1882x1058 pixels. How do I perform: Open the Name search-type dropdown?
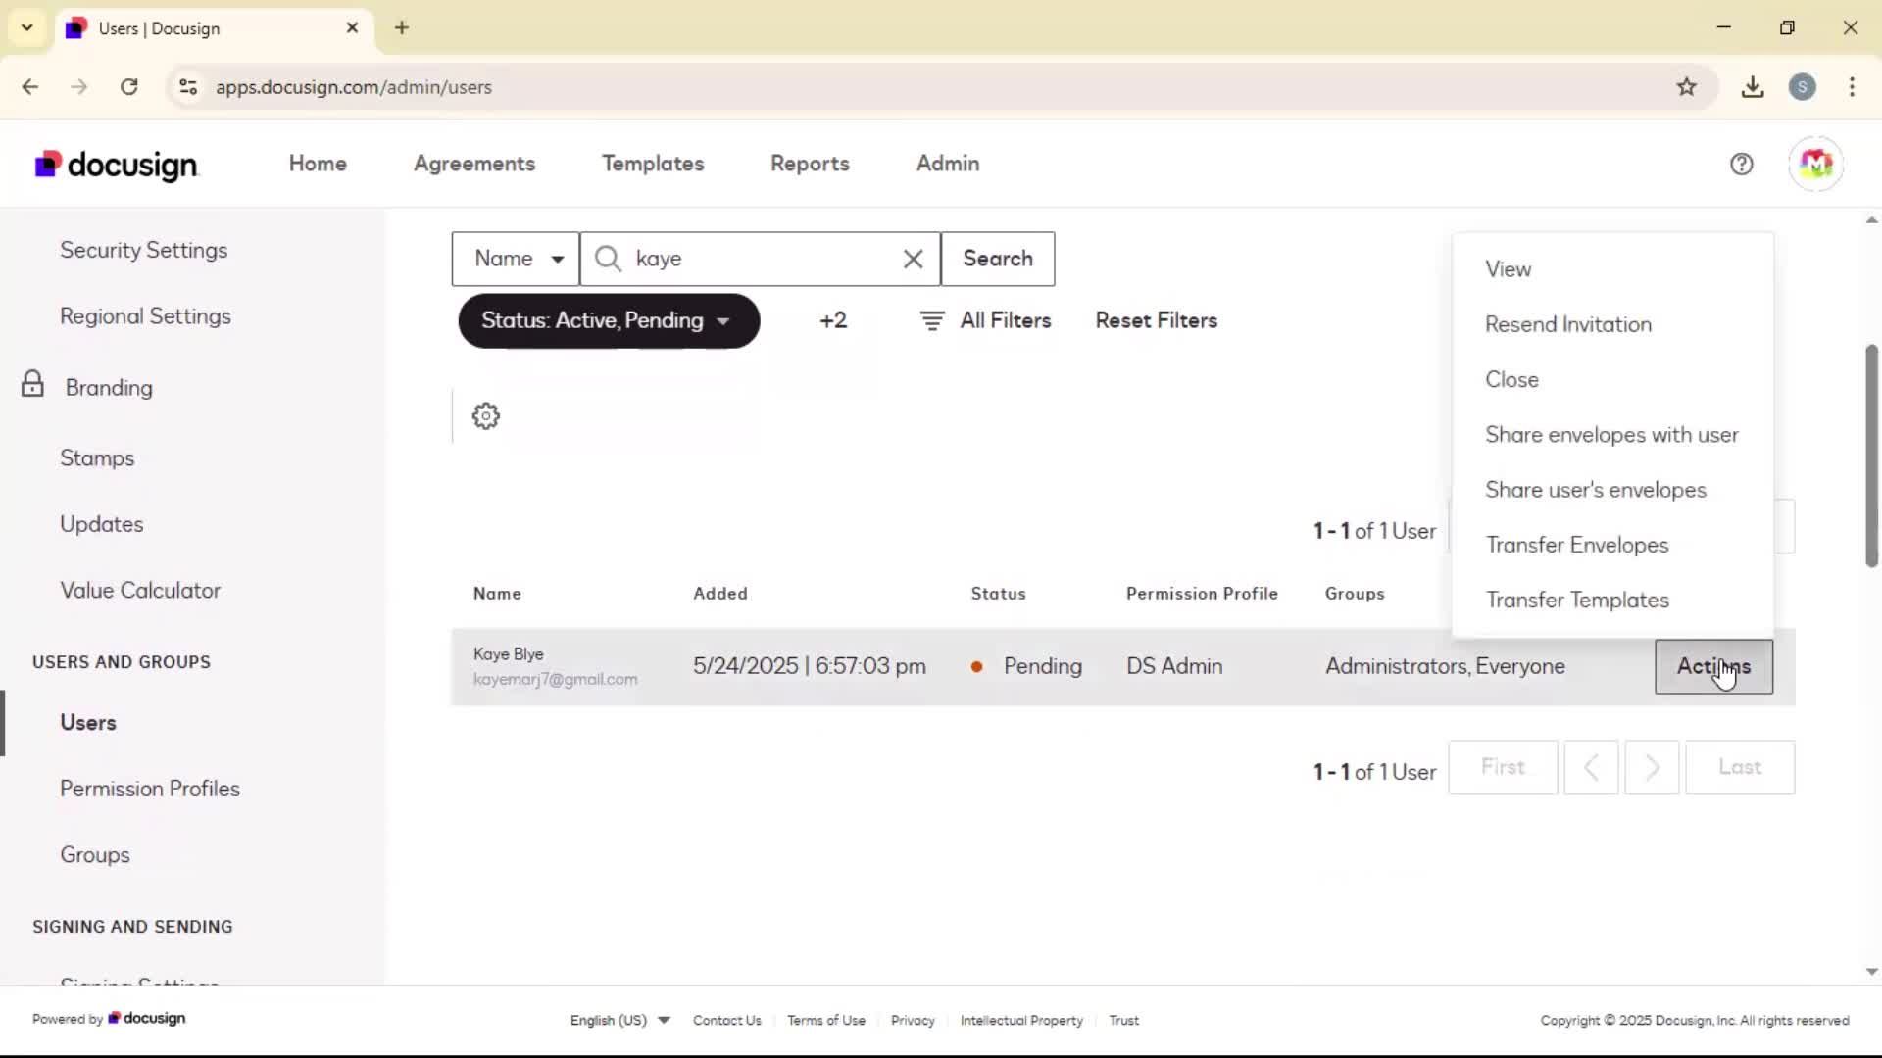pos(516,259)
